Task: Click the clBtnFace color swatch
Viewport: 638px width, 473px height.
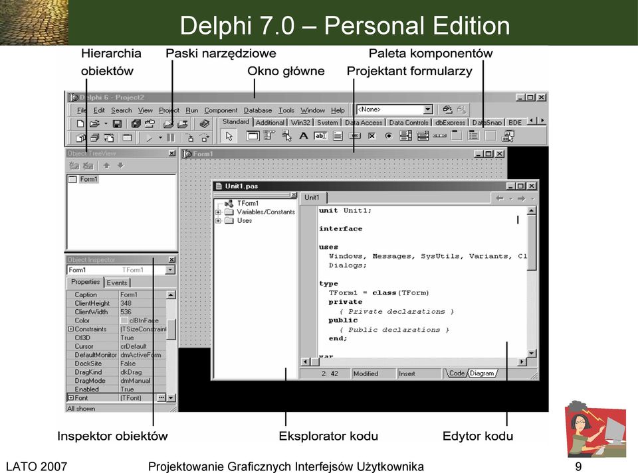Action: 124,320
